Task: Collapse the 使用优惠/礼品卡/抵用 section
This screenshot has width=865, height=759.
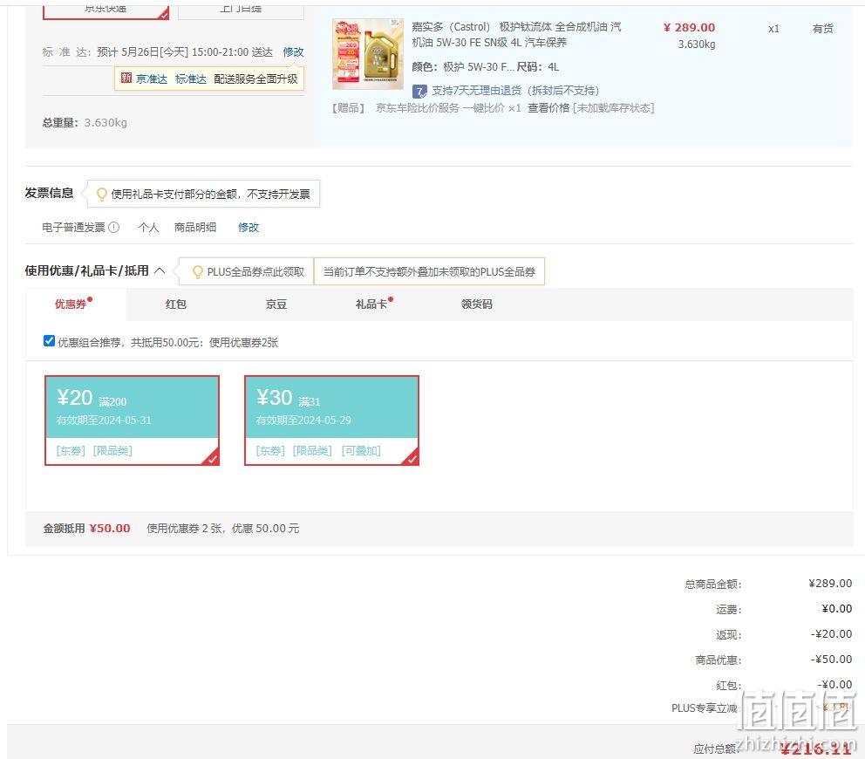Action: pyautogui.click(x=160, y=270)
